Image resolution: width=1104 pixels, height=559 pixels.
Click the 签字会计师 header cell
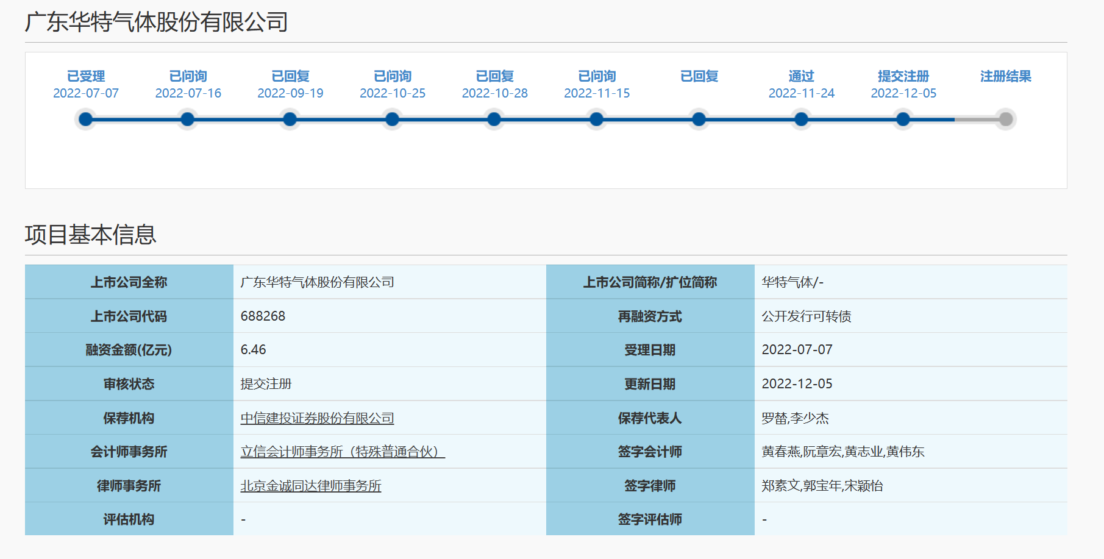[650, 452]
